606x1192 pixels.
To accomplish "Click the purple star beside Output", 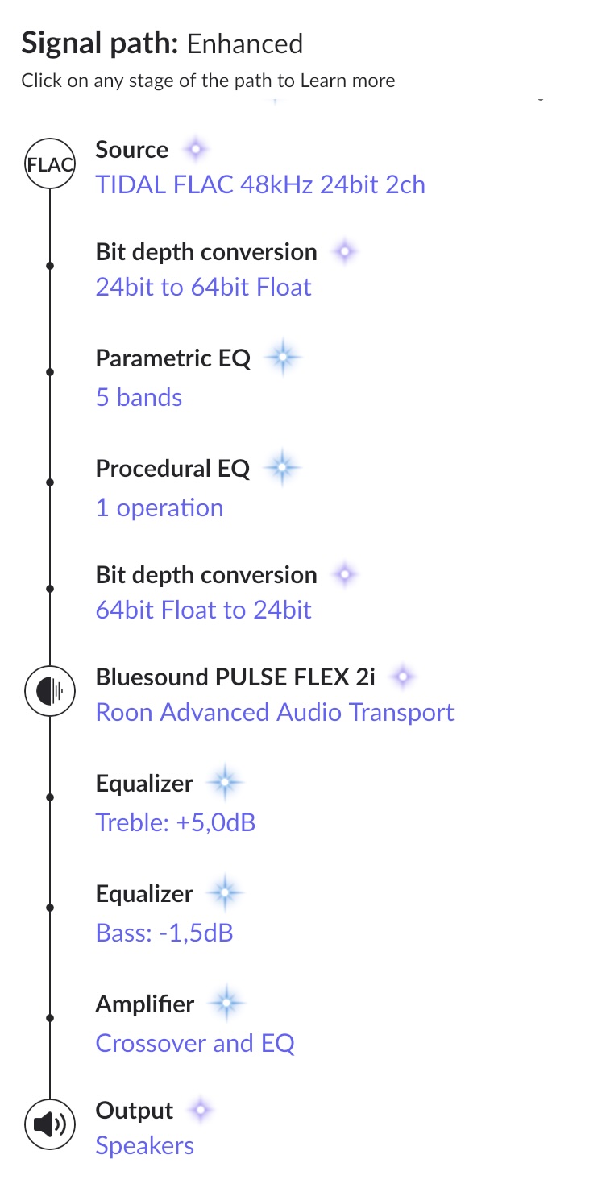I will coord(200,1111).
